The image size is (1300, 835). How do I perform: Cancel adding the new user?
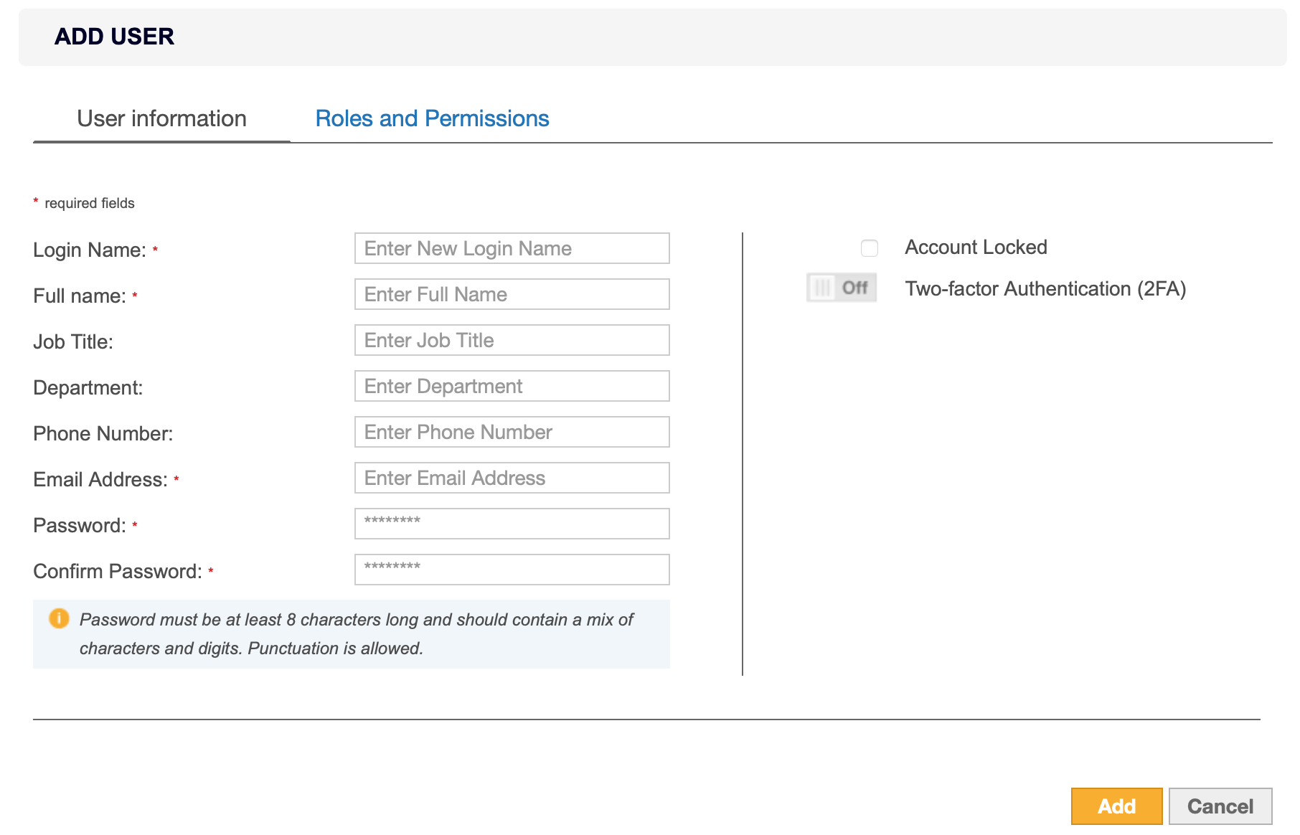point(1220,806)
